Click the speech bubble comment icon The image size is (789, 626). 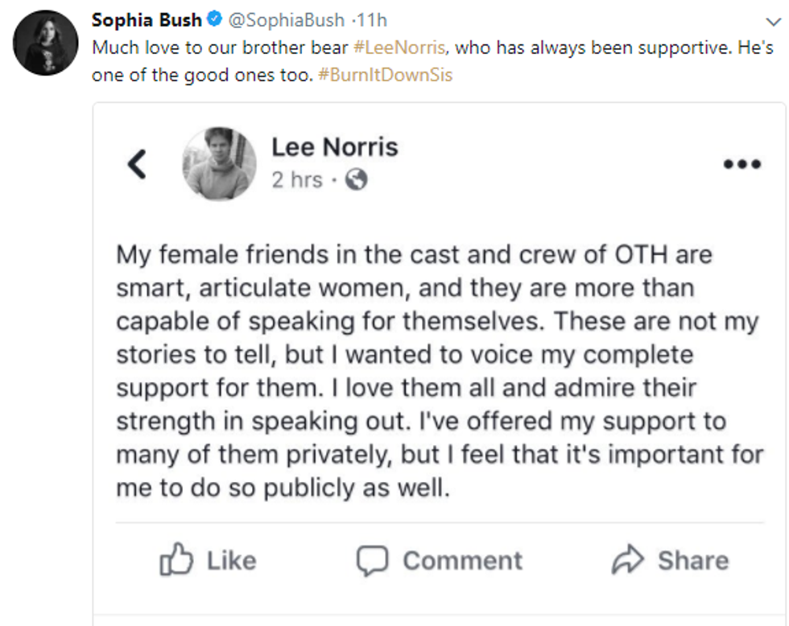coord(372,560)
